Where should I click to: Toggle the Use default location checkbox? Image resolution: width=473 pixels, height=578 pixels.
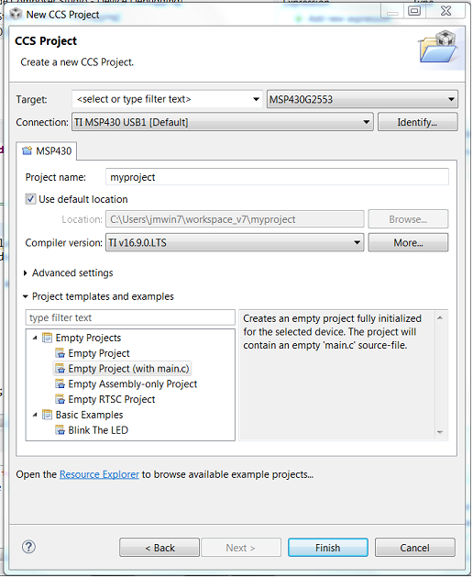click(x=30, y=199)
